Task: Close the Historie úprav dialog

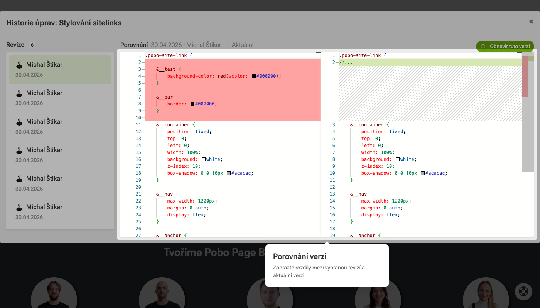Action: (531, 22)
